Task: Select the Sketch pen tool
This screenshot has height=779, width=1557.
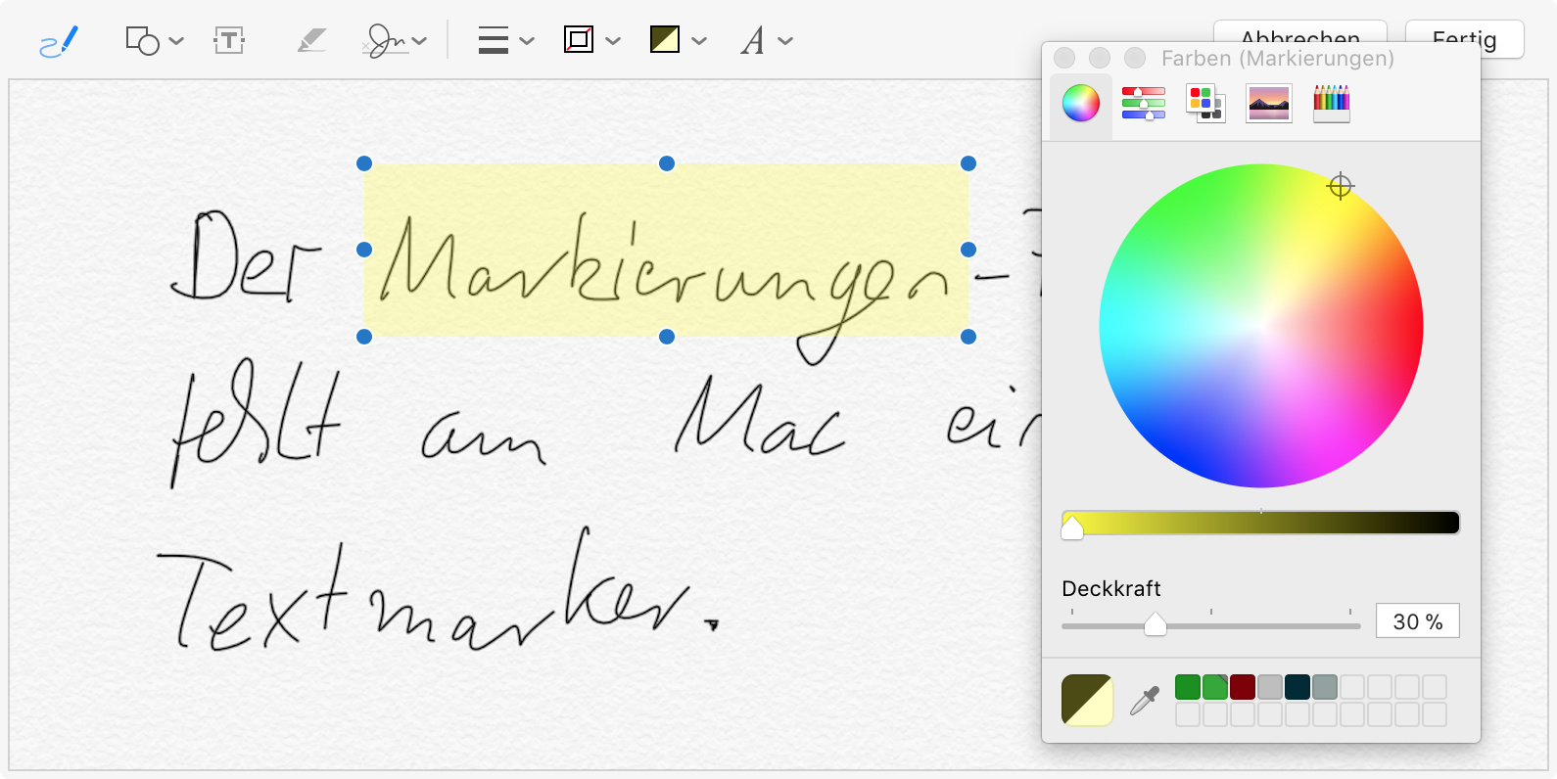Action: [x=59, y=41]
